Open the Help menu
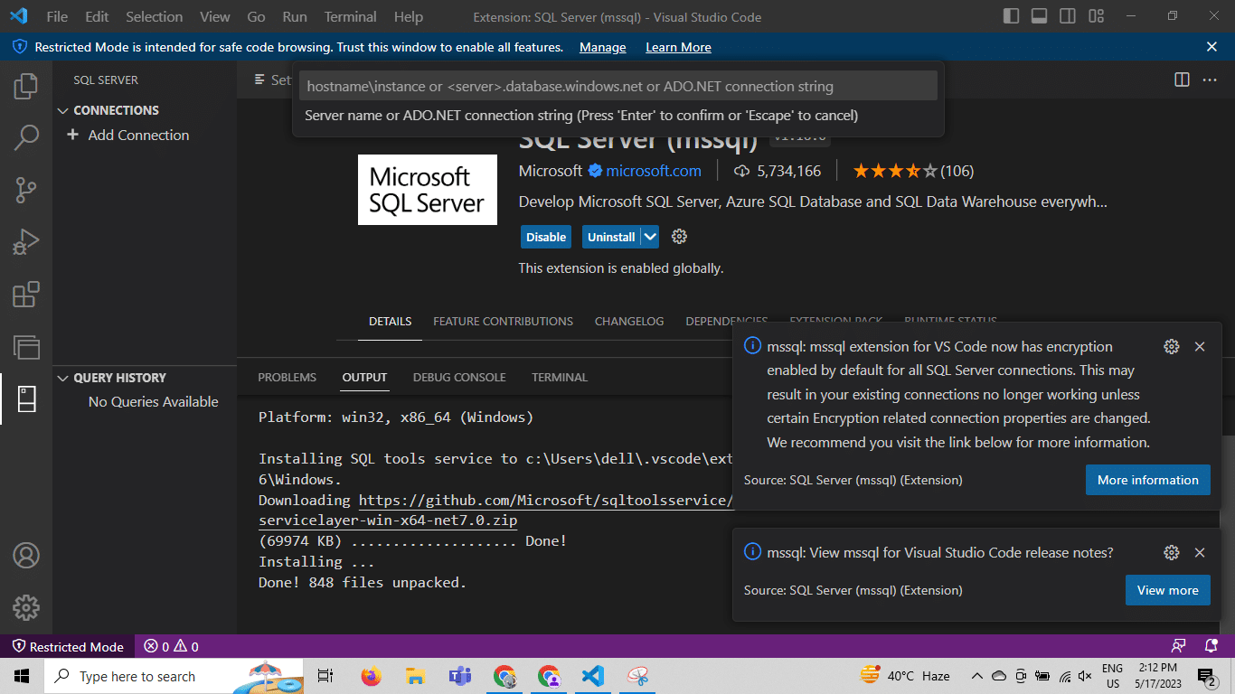Image resolution: width=1235 pixels, height=694 pixels. pos(409,16)
